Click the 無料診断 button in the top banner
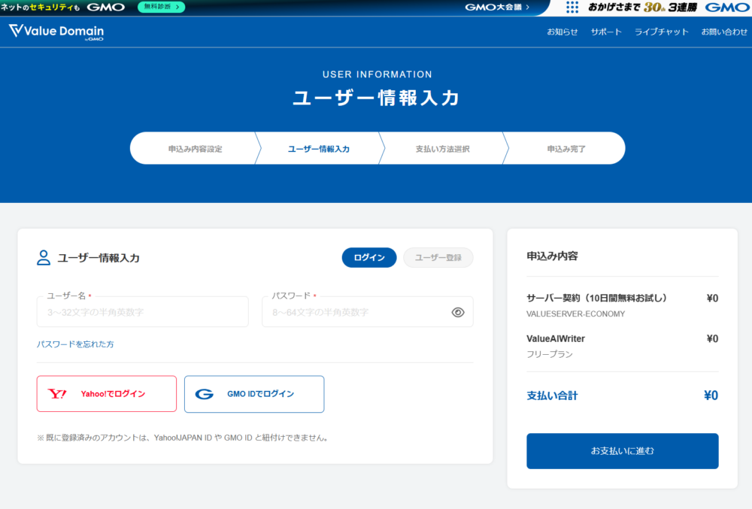This screenshot has width=752, height=509. point(160,7)
